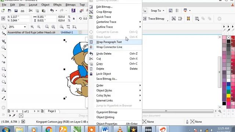Open the zoom level 29% dropdown
235x132 pixels.
[25, 27]
